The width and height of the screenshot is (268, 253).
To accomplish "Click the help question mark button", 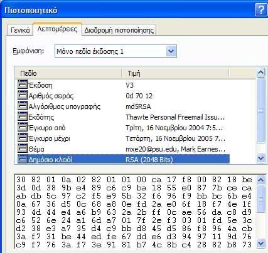I will coord(261,10).
